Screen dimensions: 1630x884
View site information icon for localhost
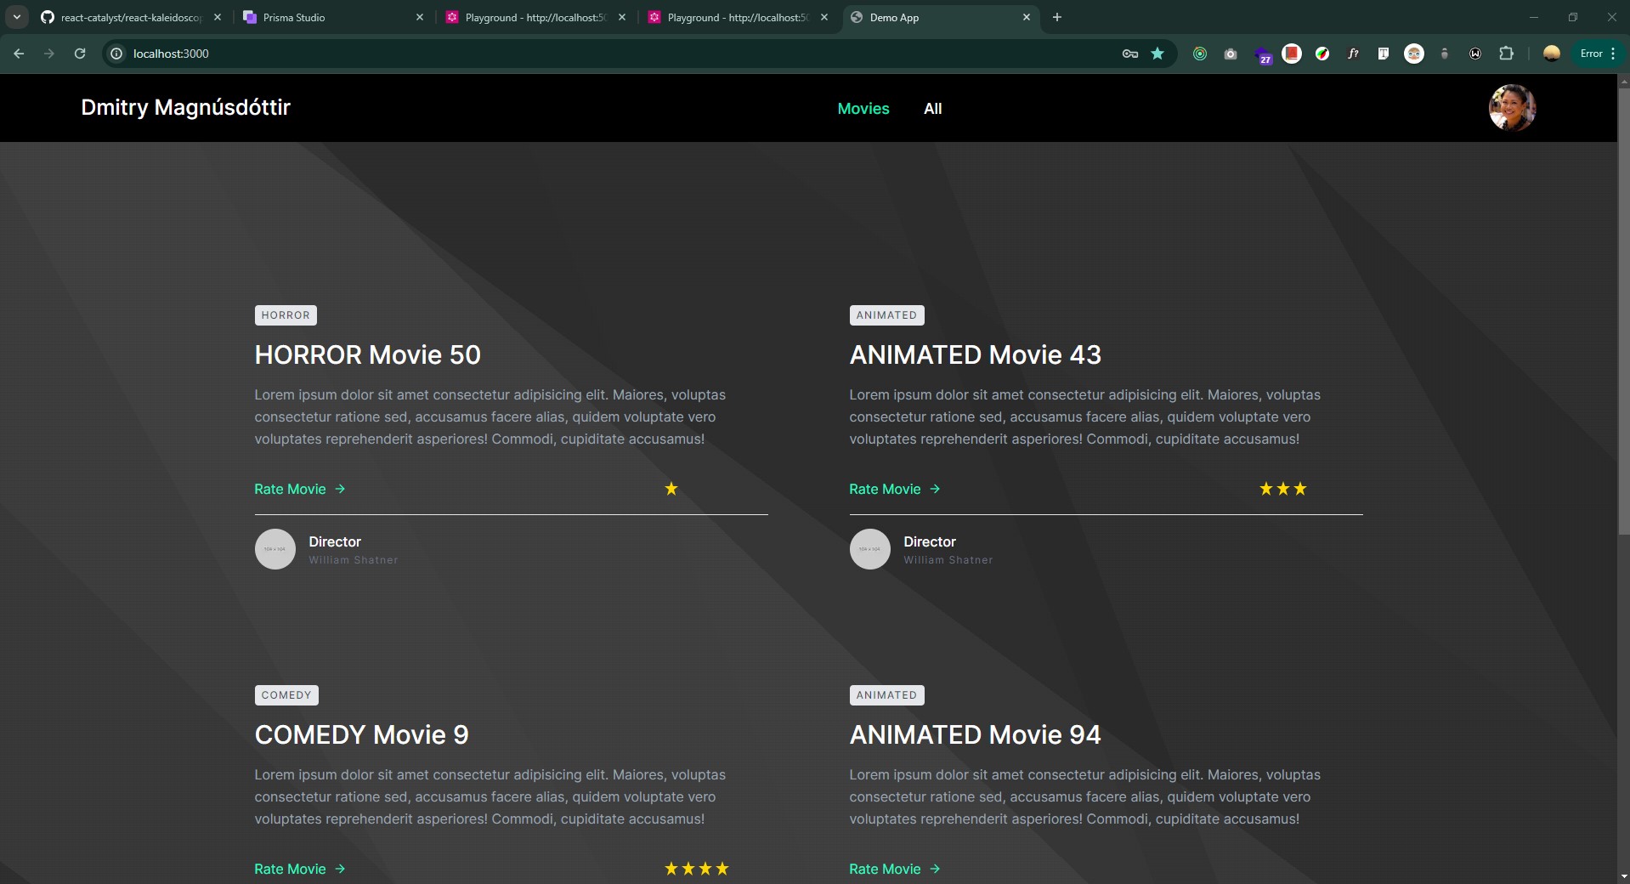[116, 54]
